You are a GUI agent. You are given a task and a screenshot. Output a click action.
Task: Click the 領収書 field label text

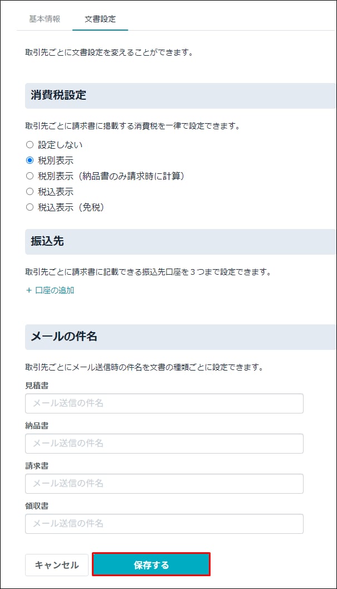pyautogui.click(x=37, y=505)
